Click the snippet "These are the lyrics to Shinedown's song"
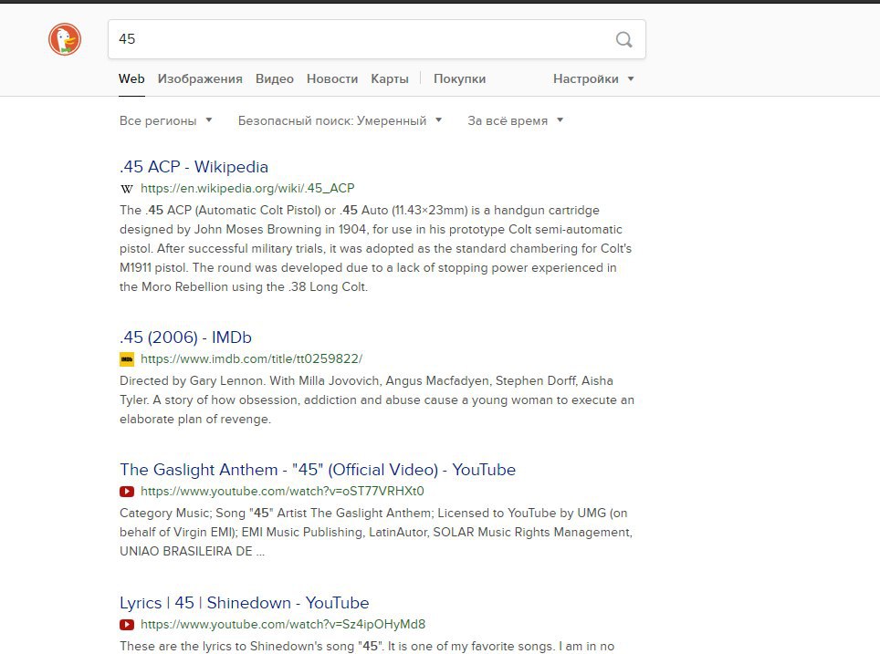Image resolution: width=880 pixels, height=654 pixels. click(367, 646)
